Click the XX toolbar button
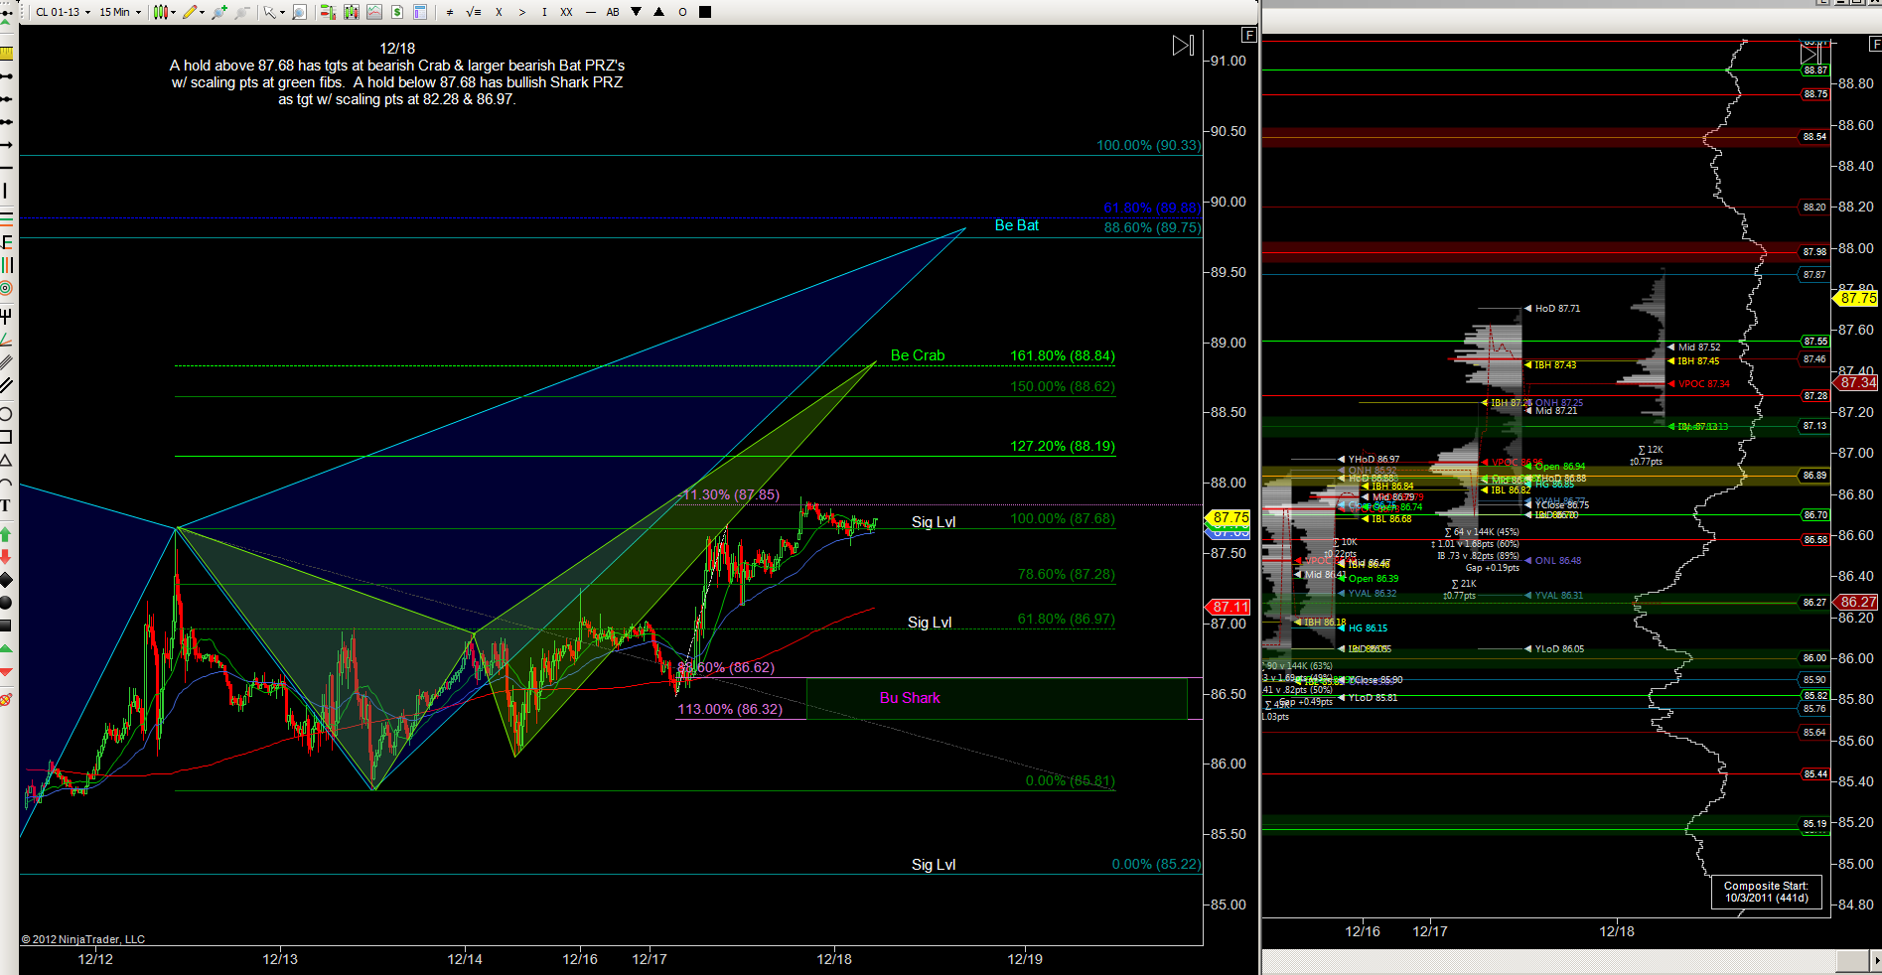 click(x=566, y=12)
